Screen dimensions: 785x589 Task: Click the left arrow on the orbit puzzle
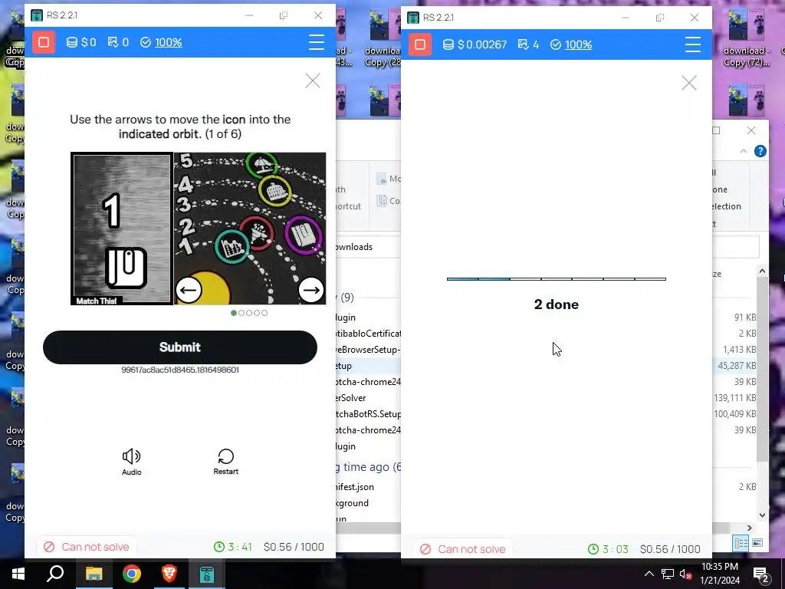tap(189, 290)
